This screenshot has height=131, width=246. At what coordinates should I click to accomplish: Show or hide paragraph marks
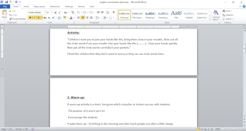click(x=114, y=12)
